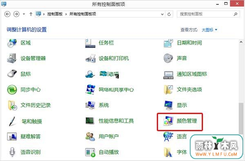Go back with the back arrow

coord(7,14)
